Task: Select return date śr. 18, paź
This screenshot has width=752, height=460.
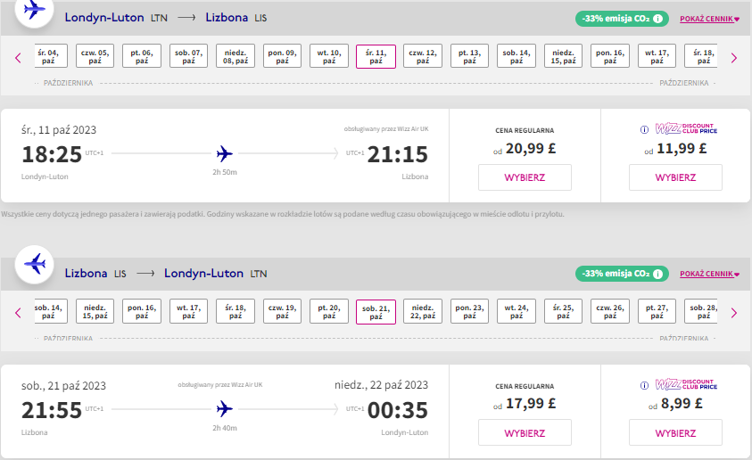Action: [x=236, y=311]
